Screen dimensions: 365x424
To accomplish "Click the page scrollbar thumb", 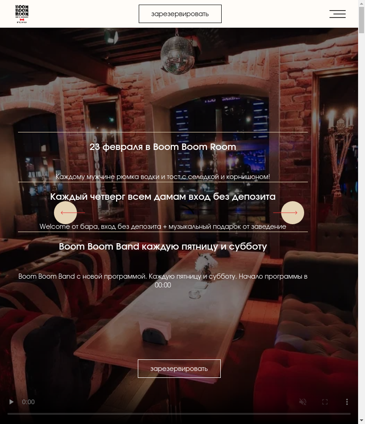I will pyautogui.click(x=361, y=20).
